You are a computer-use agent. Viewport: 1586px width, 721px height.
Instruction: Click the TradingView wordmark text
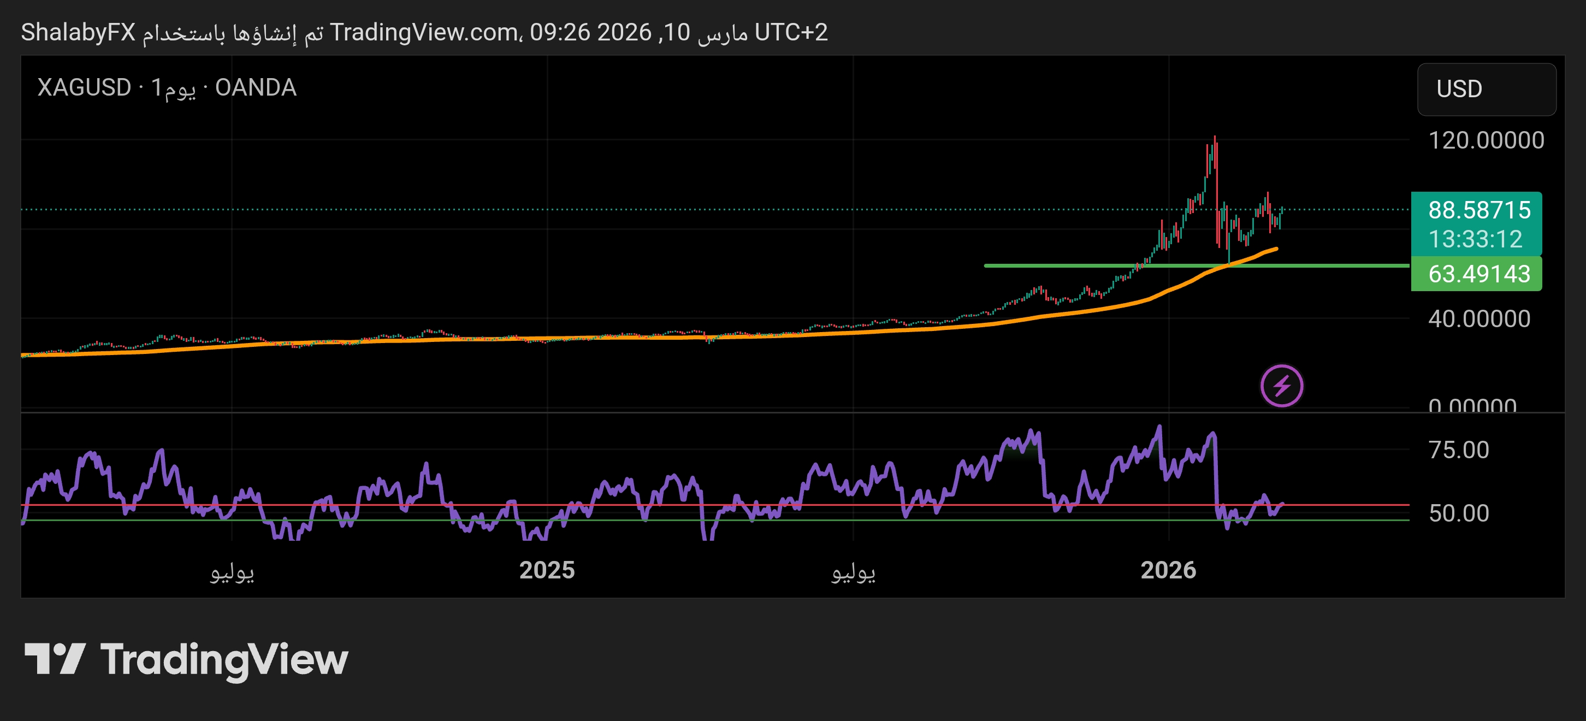coord(224,660)
